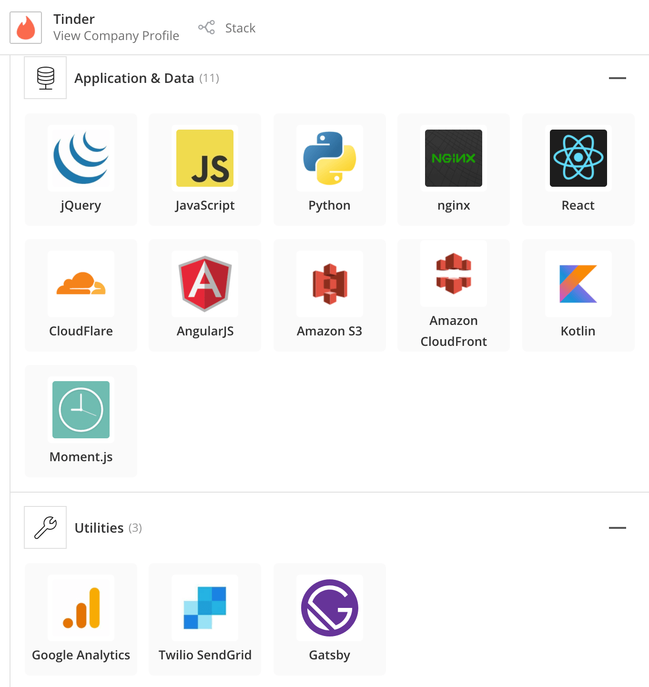
Task: Open the Google Analytics label
Action: click(81, 655)
